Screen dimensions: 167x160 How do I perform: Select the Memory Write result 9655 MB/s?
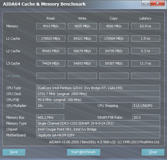(x=82, y=26)
